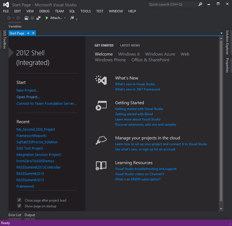This screenshot has height=226, width=232.
Task: Open the document tab list dropdown
Action: pos(222,33)
